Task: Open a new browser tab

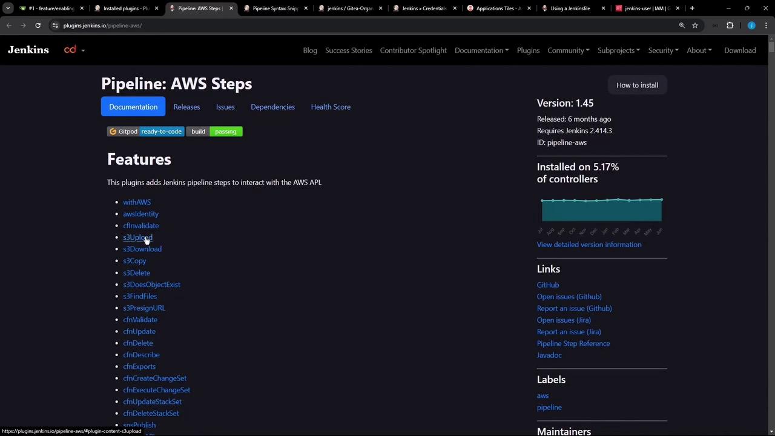Action: [692, 8]
